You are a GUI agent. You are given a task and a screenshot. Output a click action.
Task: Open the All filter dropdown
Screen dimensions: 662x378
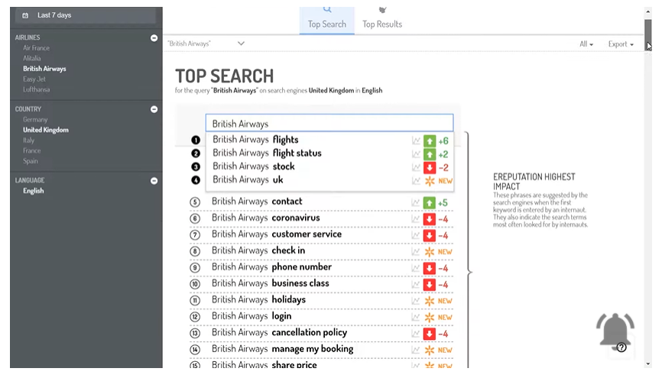(586, 44)
